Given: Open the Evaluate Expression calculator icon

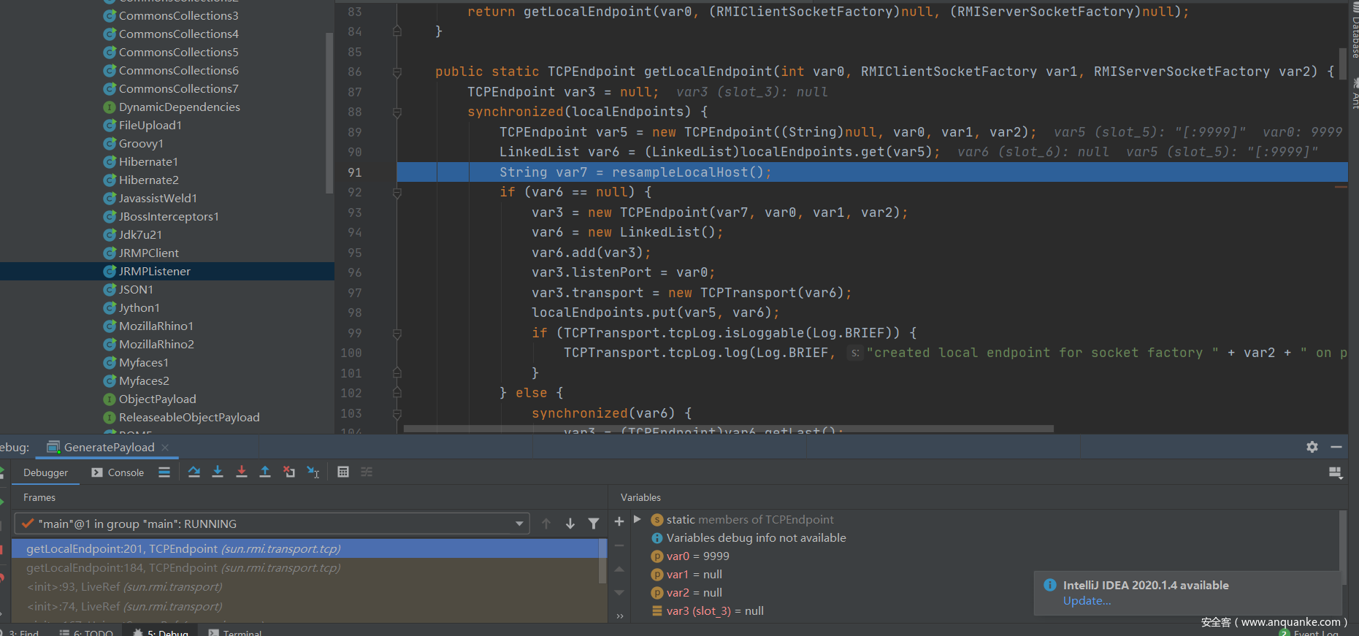Looking at the screenshot, I should (343, 472).
